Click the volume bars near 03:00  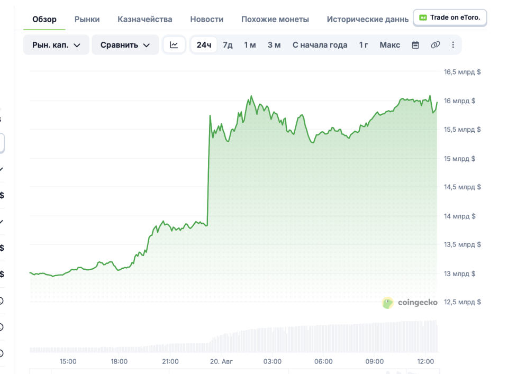point(273,340)
